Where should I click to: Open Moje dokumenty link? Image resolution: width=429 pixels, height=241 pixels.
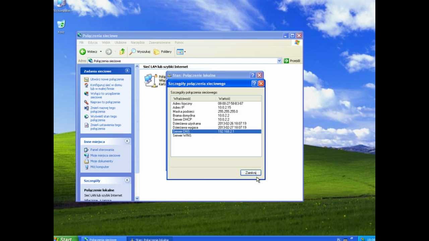click(102, 161)
